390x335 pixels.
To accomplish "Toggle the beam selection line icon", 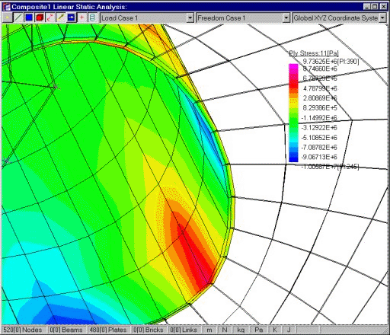I will click(x=18, y=18).
